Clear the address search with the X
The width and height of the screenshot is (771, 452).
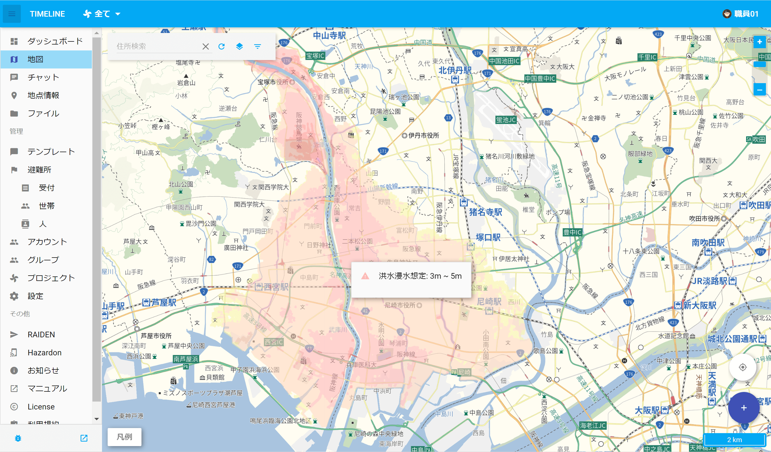tap(206, 46)
